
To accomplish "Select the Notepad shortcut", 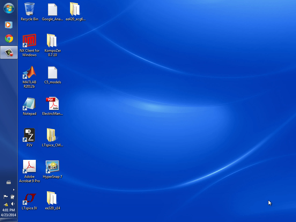I will 29,106.
